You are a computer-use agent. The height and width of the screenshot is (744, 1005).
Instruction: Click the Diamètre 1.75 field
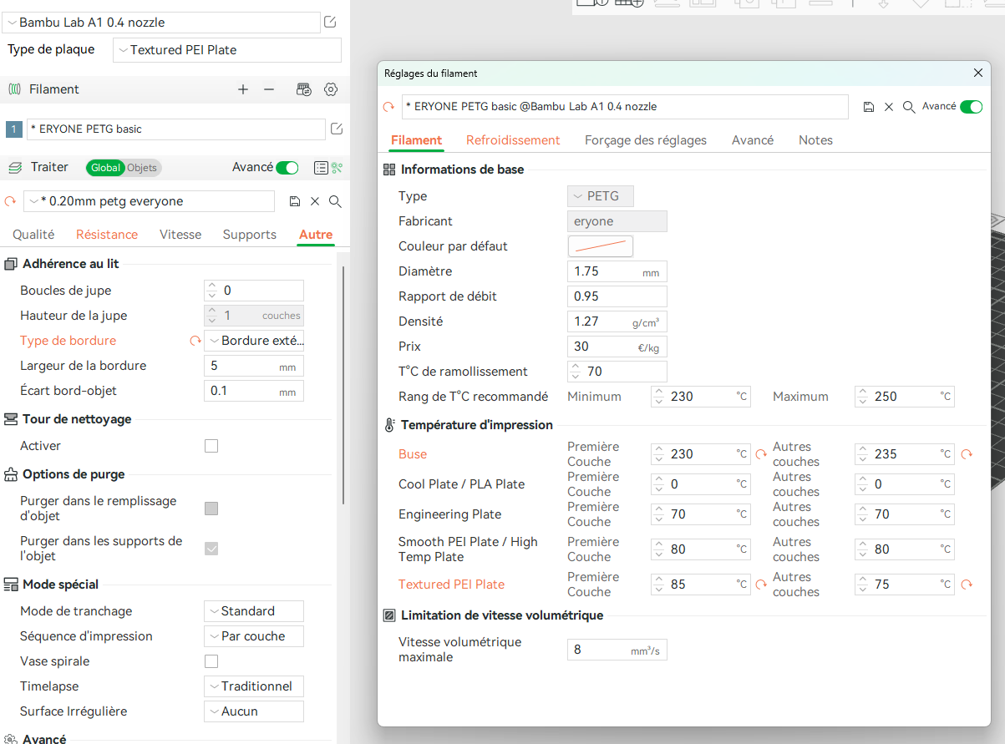coord(617,271)
